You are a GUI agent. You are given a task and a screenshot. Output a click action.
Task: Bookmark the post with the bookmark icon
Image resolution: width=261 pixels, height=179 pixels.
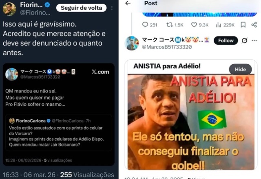coord(243,25)
